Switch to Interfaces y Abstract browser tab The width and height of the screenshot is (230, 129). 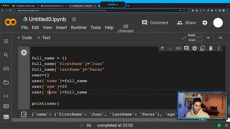[25, 6]
